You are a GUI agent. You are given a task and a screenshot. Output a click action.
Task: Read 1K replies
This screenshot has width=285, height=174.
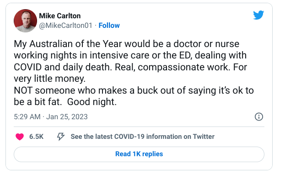139,154
